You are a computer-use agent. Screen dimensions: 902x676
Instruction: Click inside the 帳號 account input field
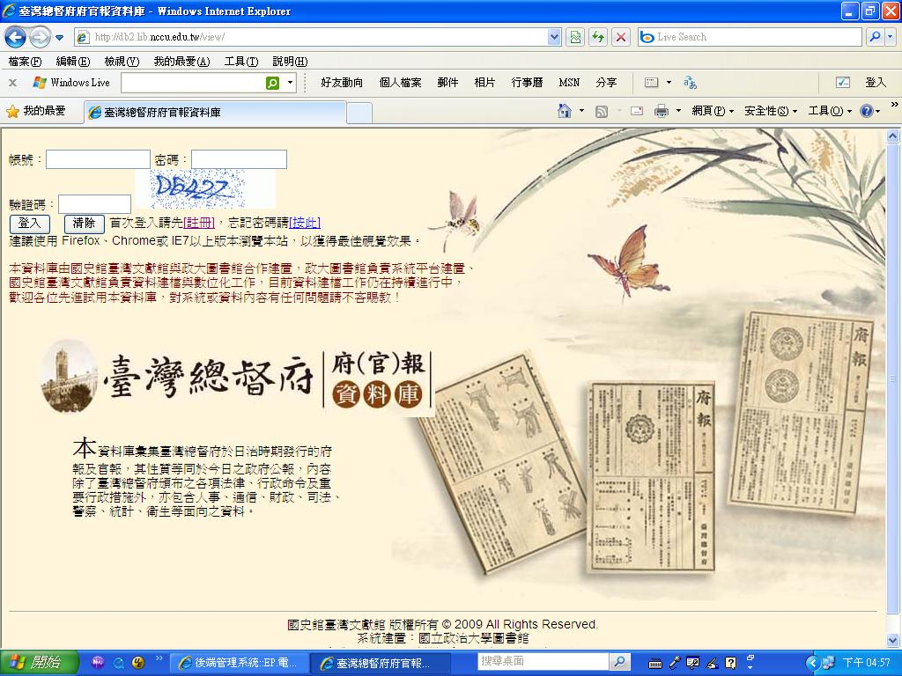tap(97, 158)
